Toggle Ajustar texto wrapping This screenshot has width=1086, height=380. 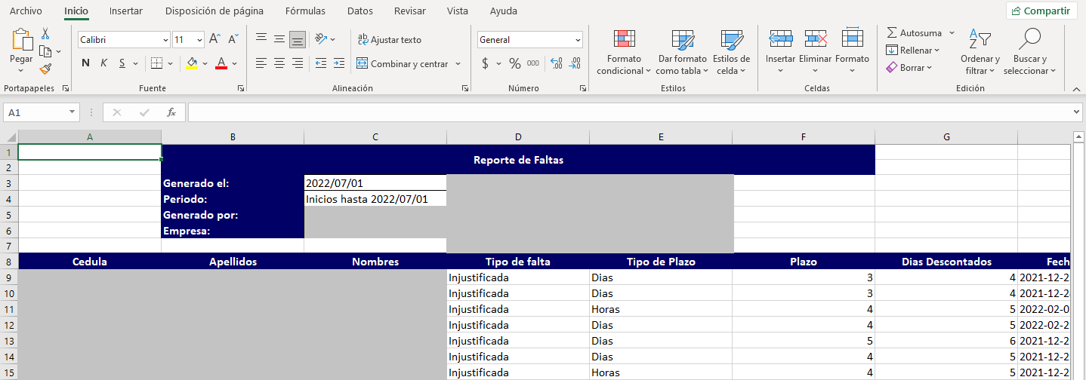389,39
